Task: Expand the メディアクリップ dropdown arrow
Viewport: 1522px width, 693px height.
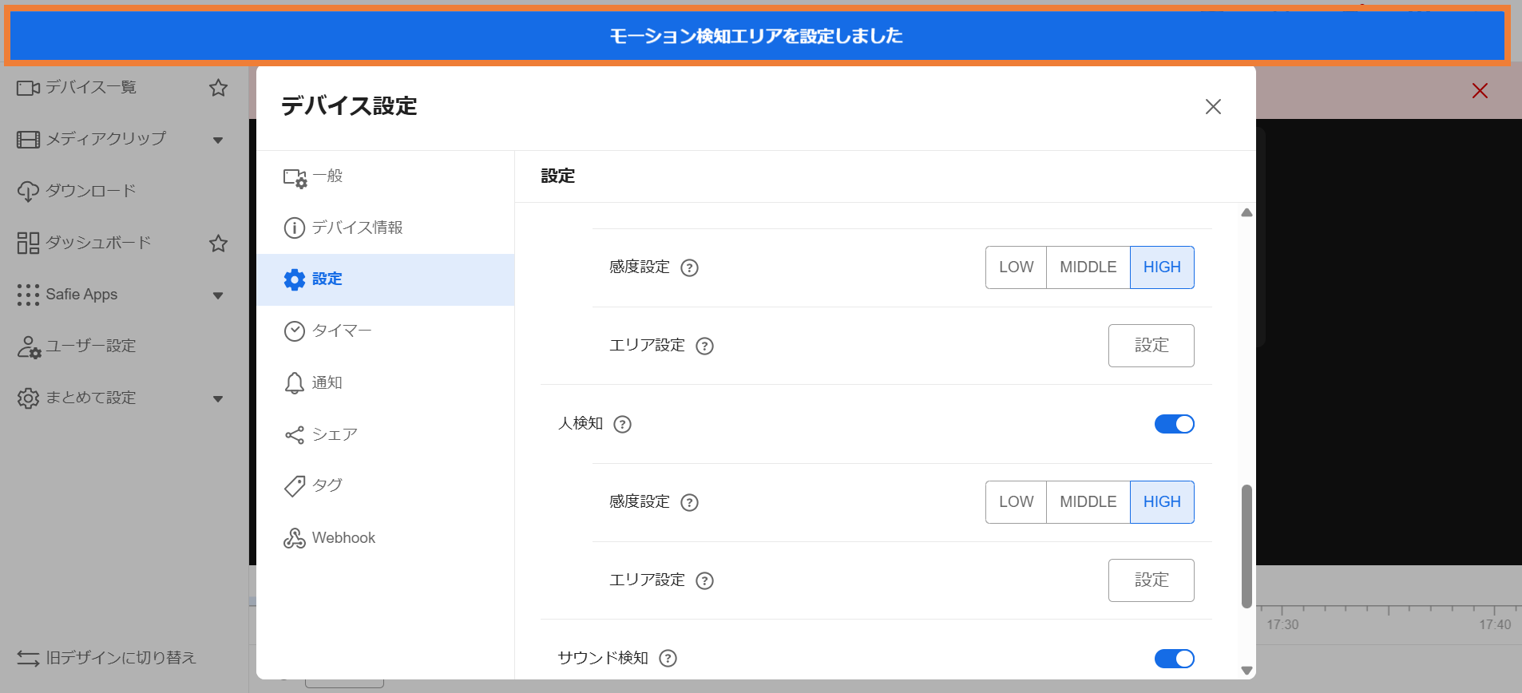Action: click(217, 141)
